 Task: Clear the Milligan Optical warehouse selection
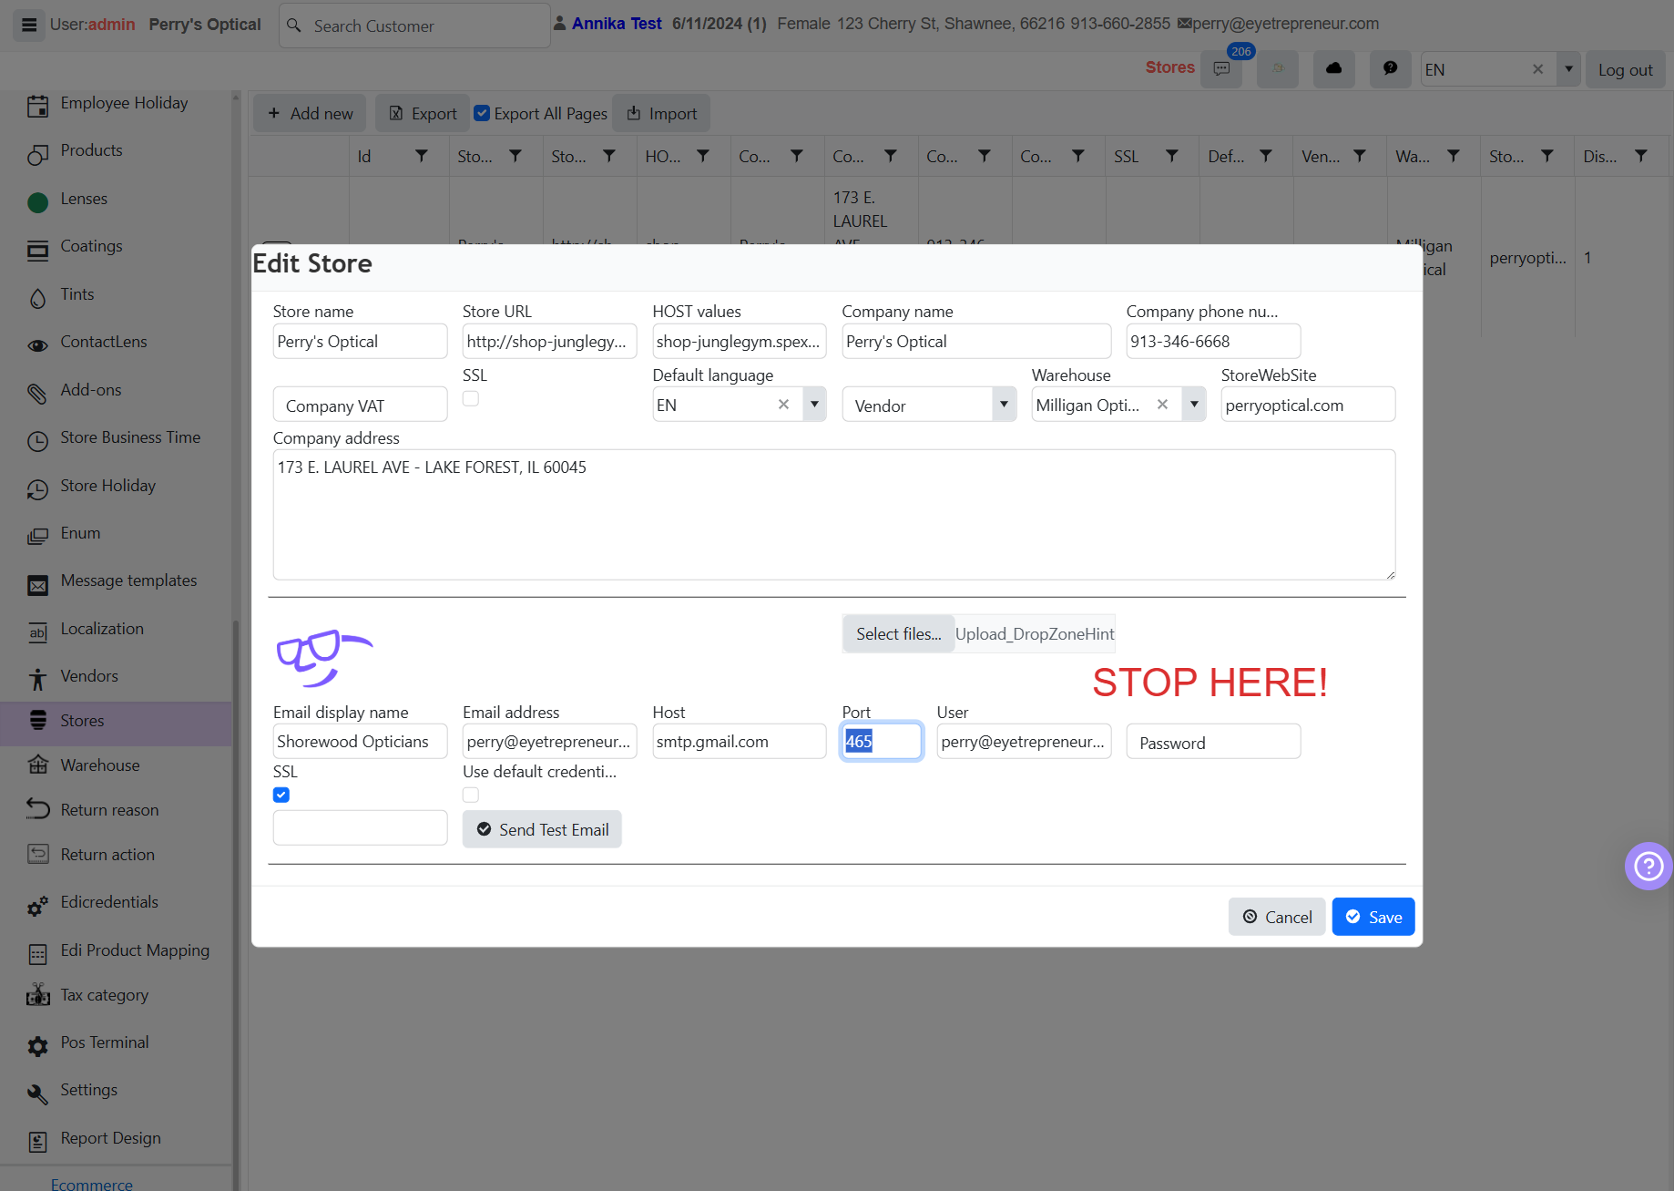(x=1162, y=405)
